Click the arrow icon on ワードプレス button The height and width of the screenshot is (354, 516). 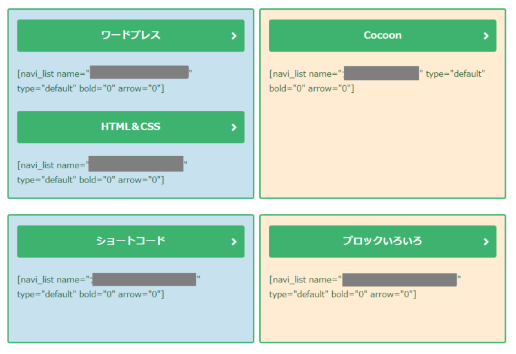[x=233, y=36]
